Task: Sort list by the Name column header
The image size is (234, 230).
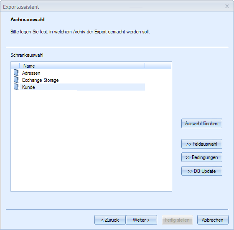Action: 82,66
